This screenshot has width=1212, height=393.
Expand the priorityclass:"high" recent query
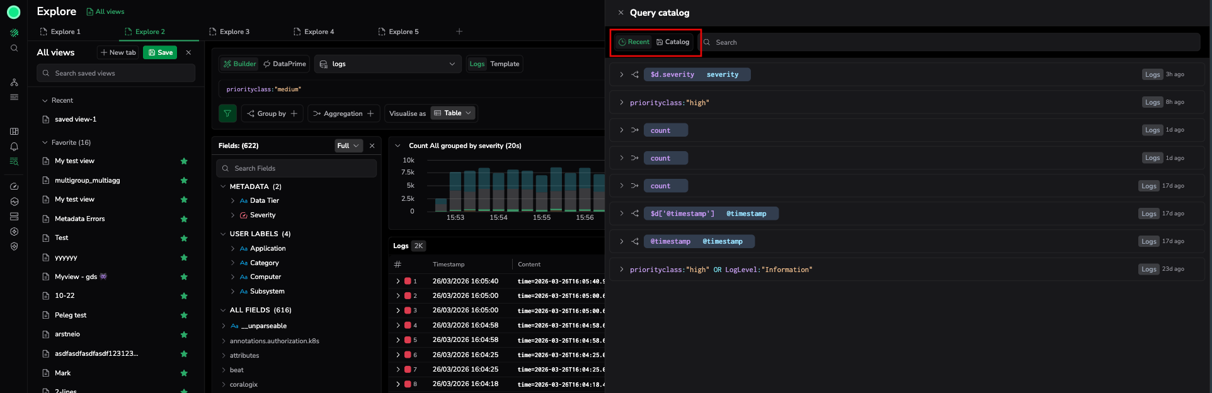point(622,103)
